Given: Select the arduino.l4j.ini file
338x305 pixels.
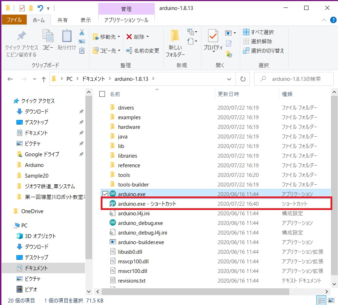Looking at the screenshot, I should 134,214.
